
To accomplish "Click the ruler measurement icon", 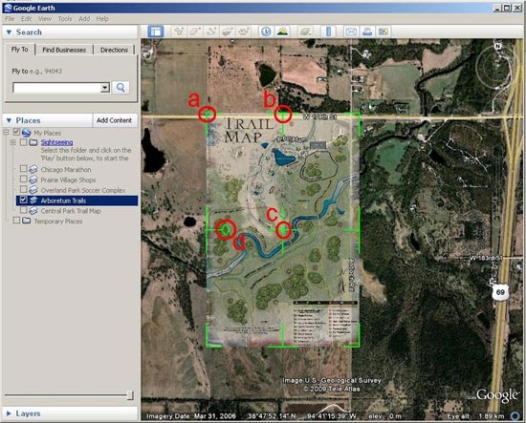I will (328, 32).
